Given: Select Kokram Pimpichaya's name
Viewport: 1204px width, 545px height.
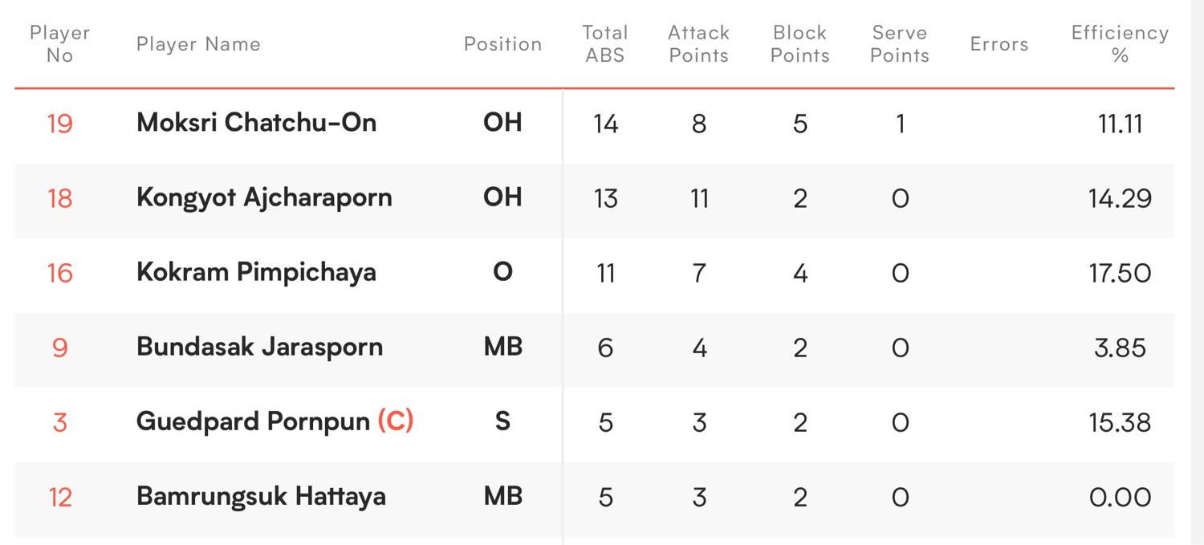Looking at the screenshot, I should tap(256, 272).
